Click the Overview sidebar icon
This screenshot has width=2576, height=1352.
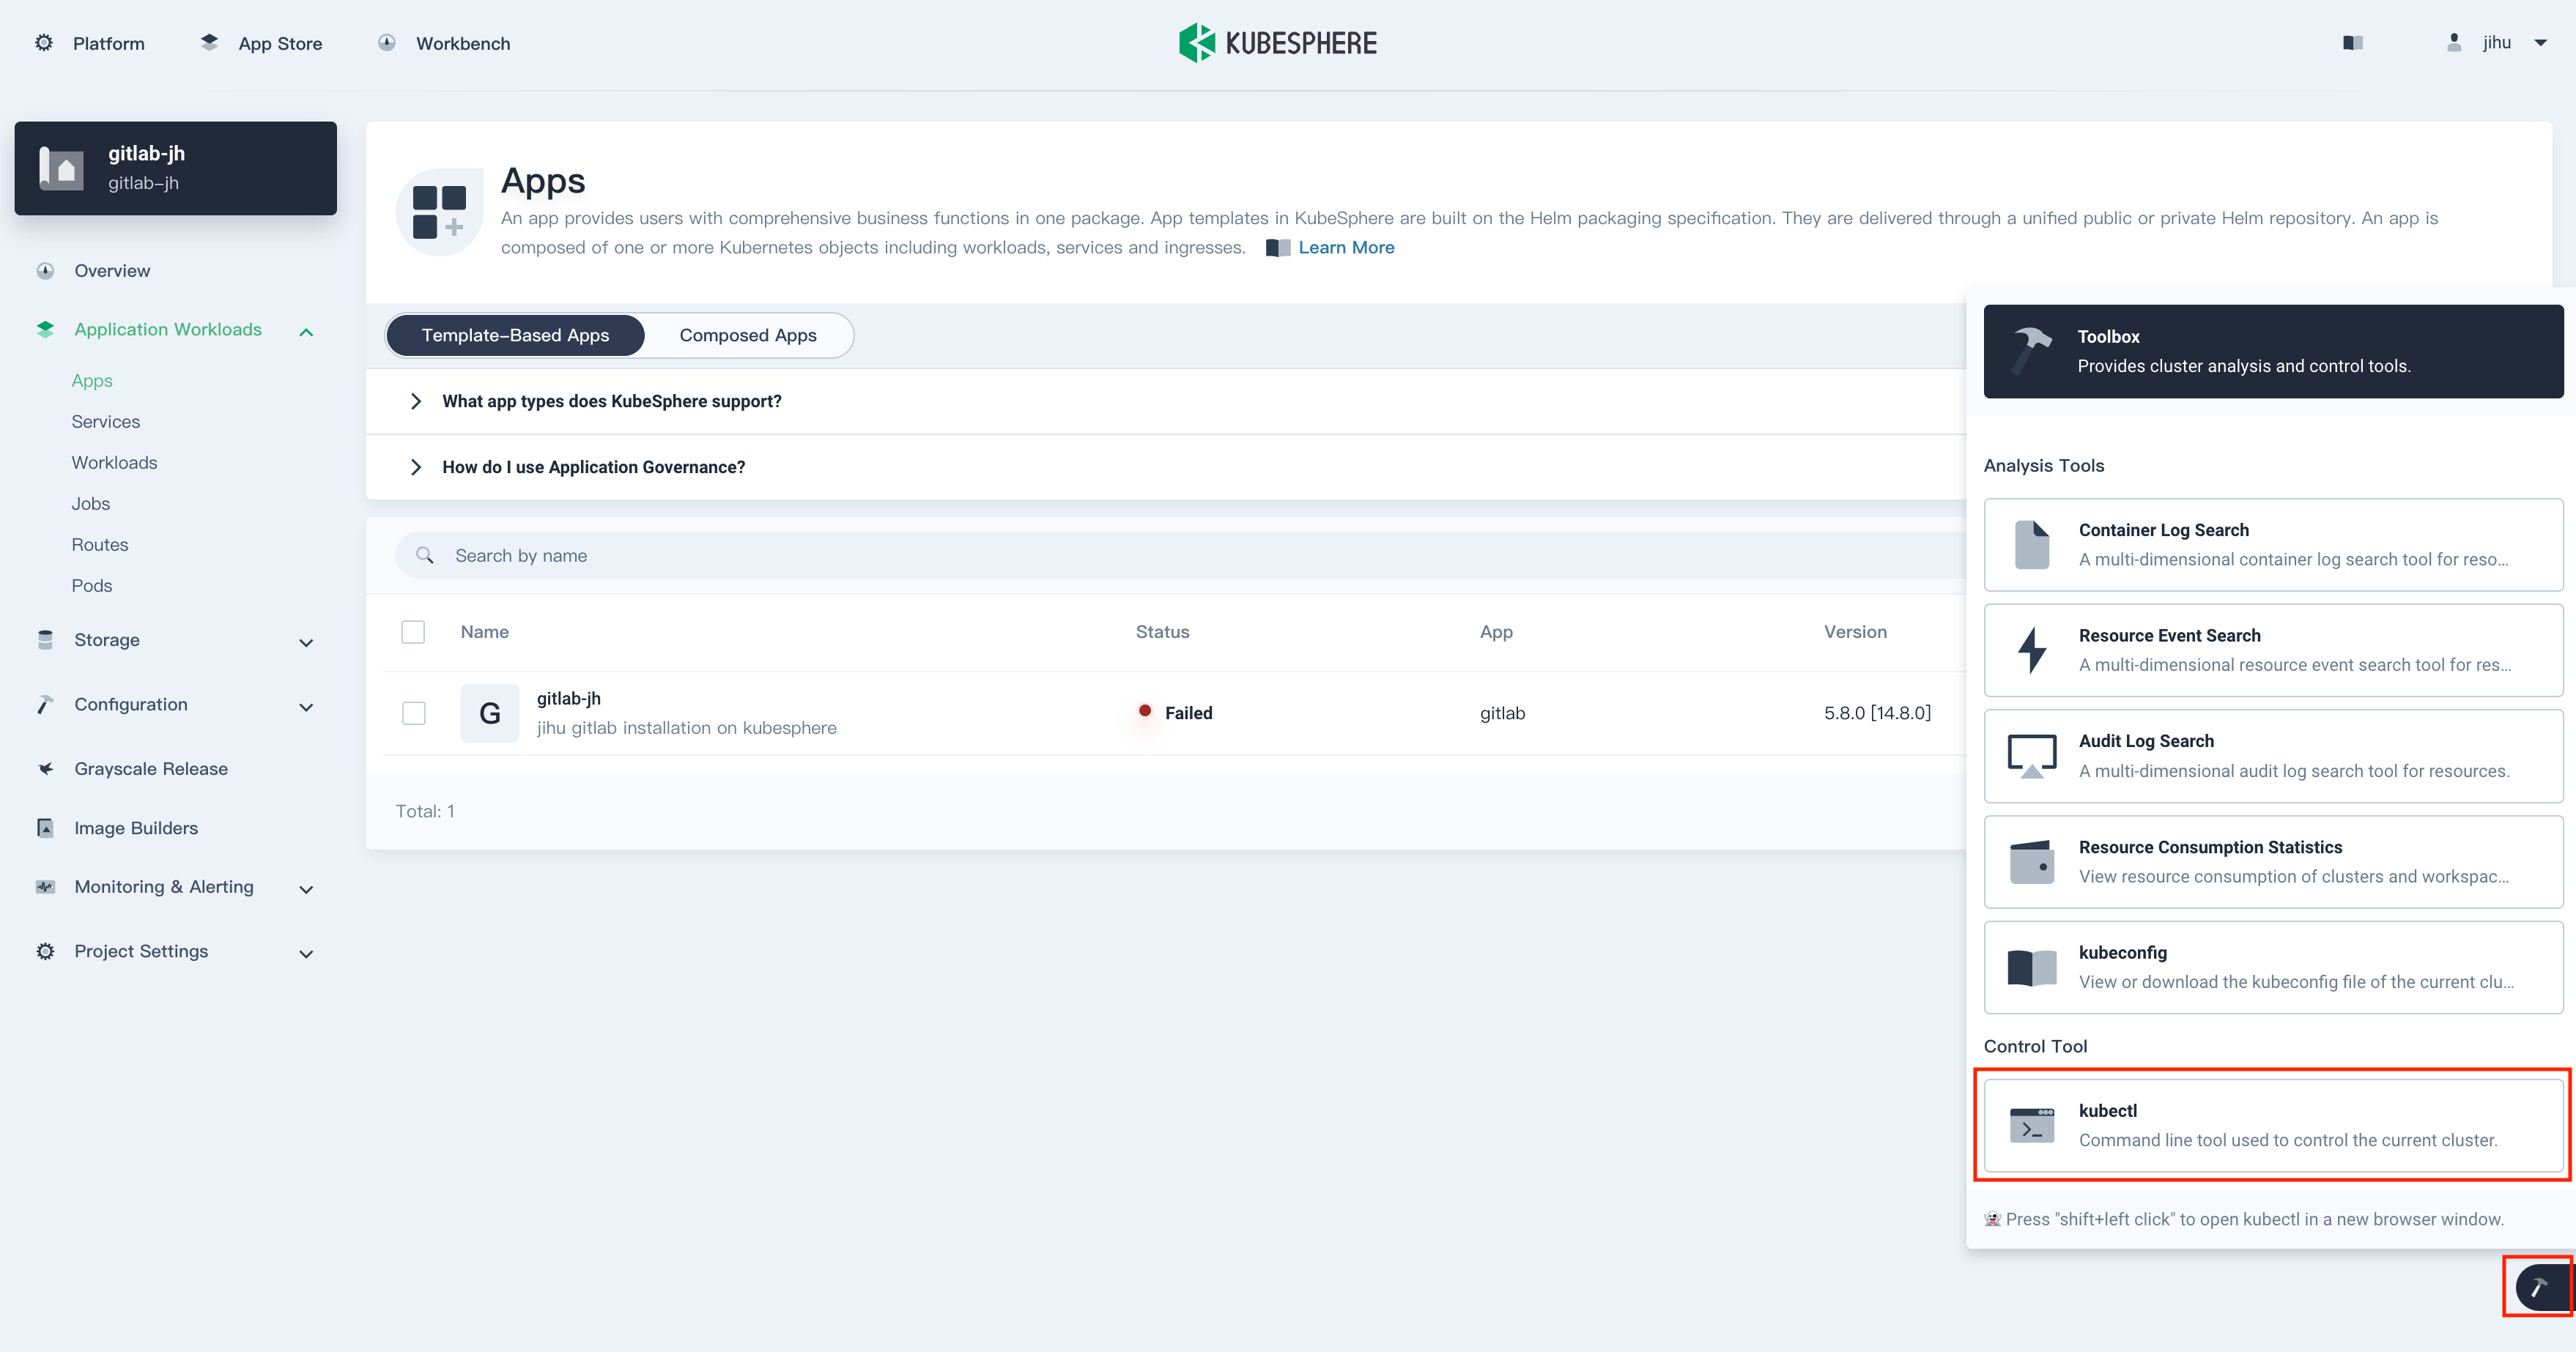pyautogui.click(x=45, y=271)
